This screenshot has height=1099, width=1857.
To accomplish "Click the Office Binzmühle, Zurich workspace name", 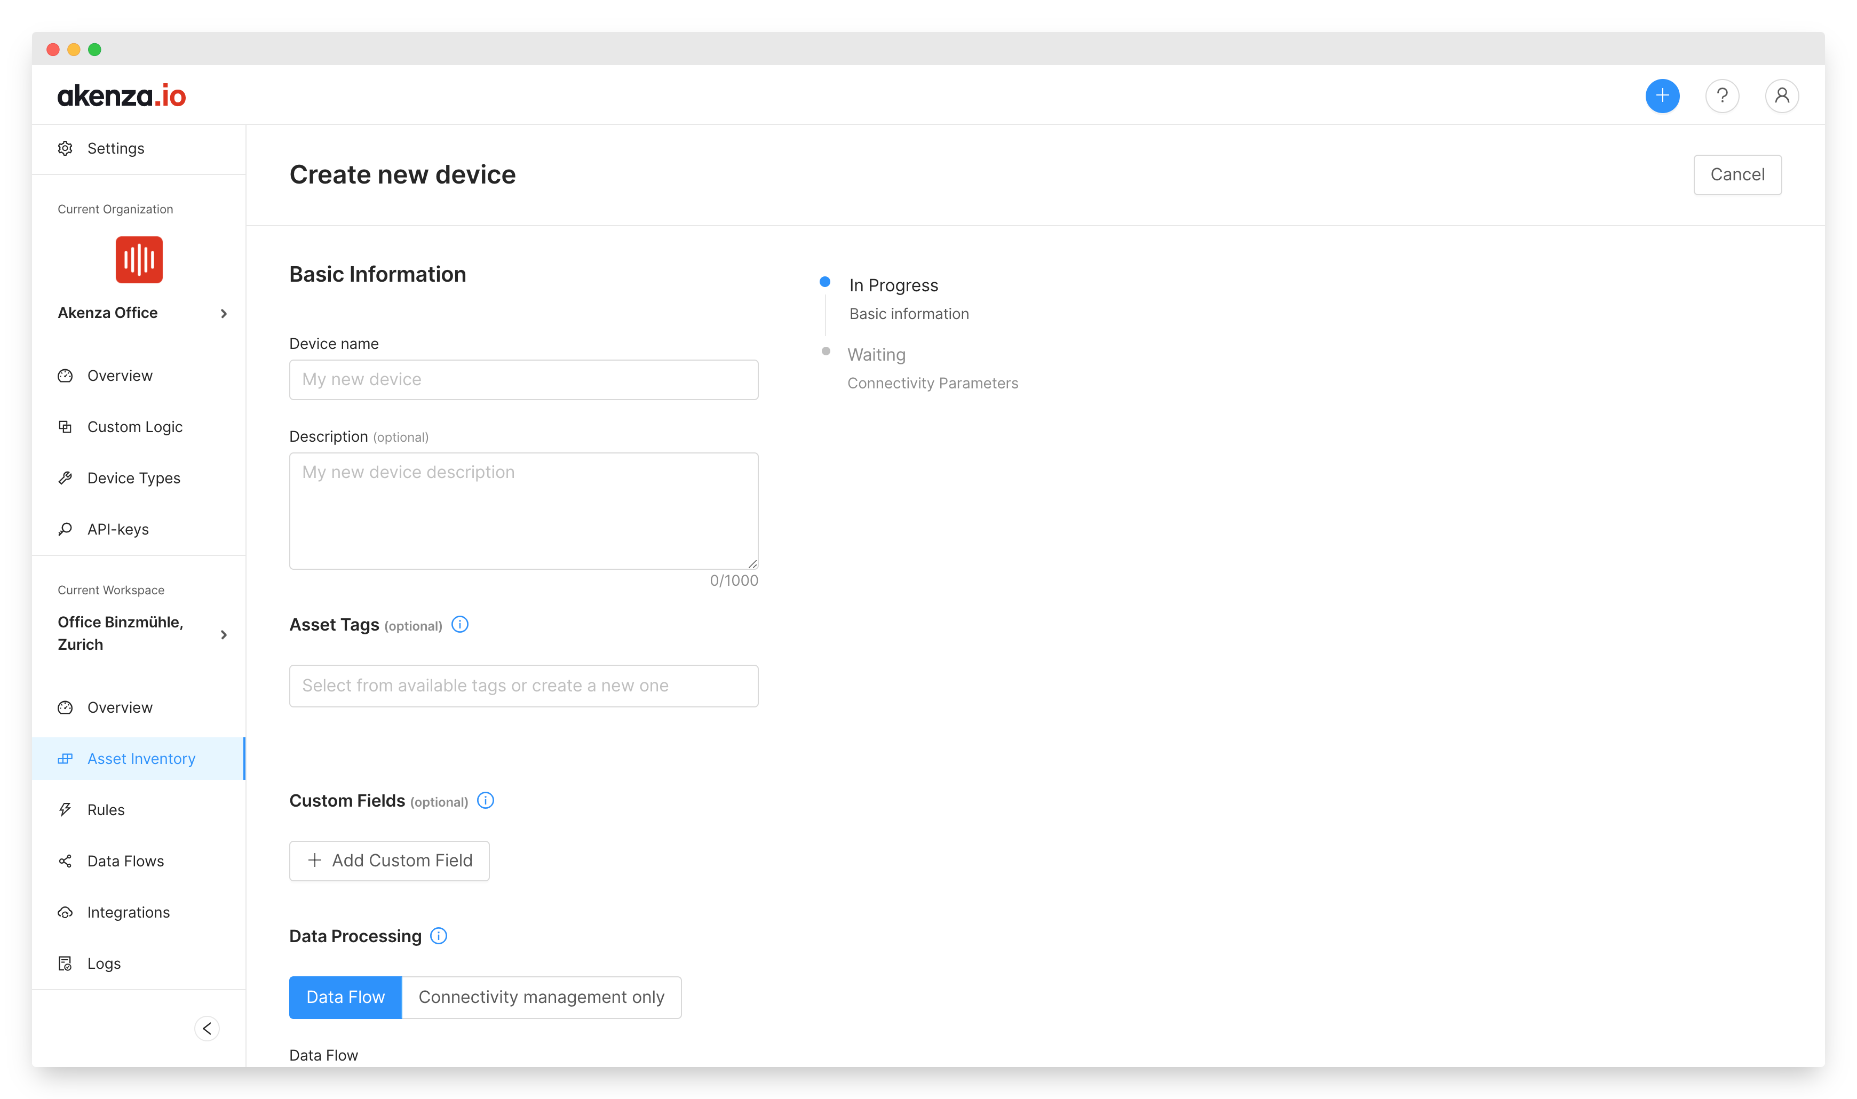I will tap(120, 633).
